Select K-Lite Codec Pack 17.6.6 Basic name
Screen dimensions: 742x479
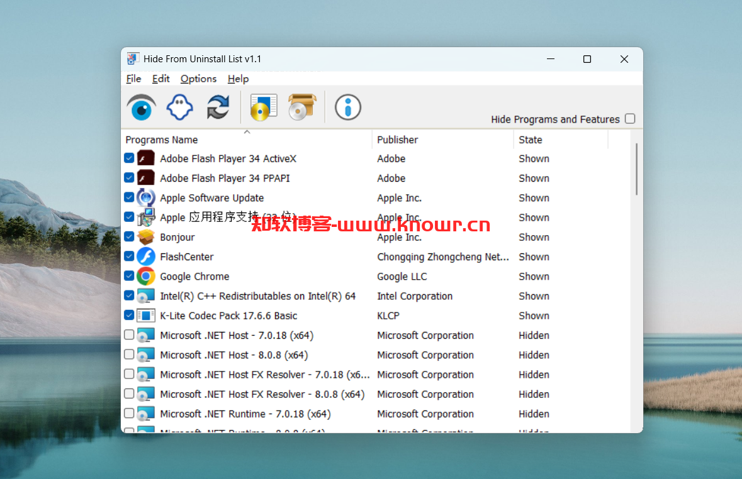(x=228, y=316)
